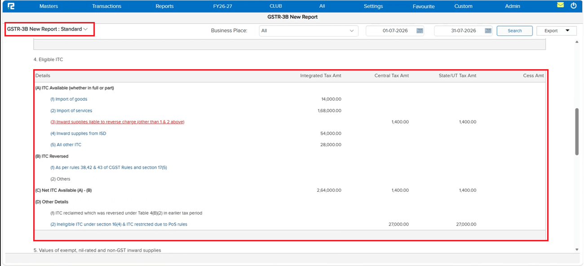Image resolution: width=584 pixels, height=266 pixels.
Task: Select the 14,000.00 Import of goods value
Action: click(331, 99)
